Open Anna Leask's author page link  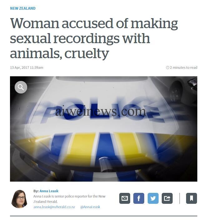pos(49,191)
